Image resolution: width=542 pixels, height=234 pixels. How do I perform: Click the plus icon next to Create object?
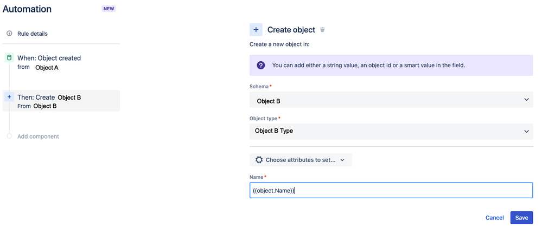click(x=256, y=30)
